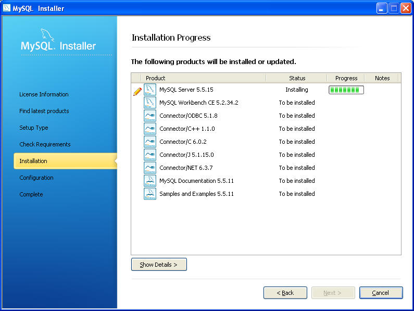This screenshot has width=414, height=311.
Task: Click the pencil icon beside MySQL Server
Action: click(x=137, y=91)
